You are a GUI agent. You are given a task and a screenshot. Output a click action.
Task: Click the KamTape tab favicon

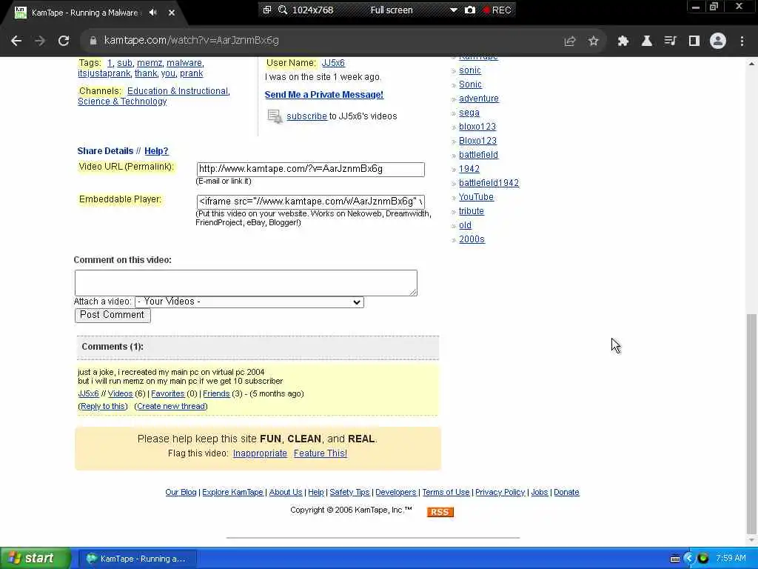point(20,13)
